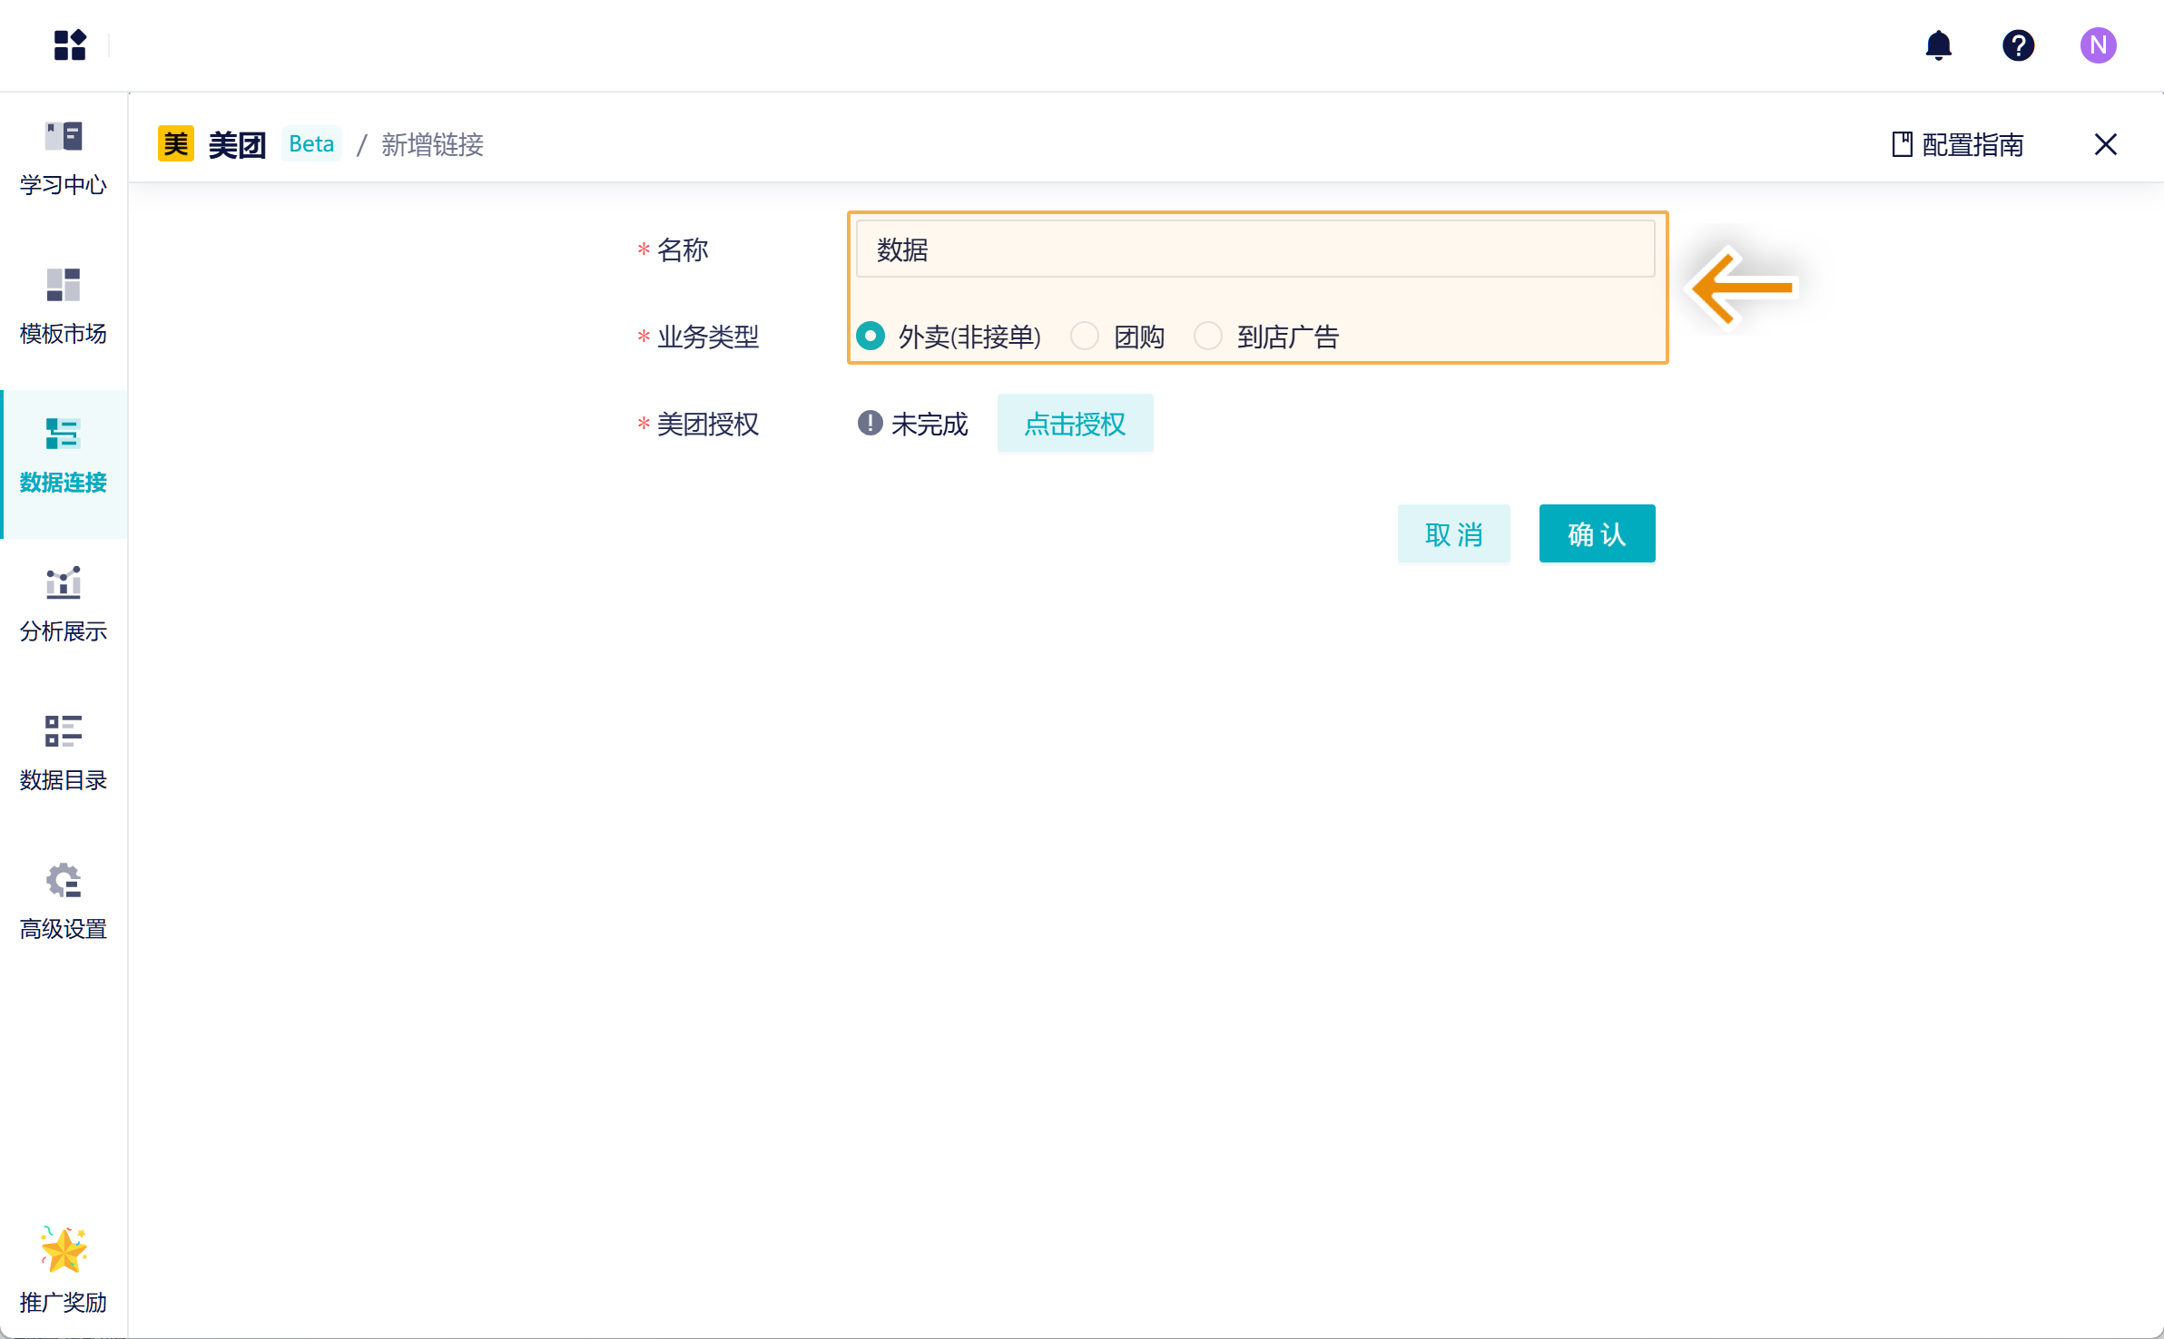The width and height of the screenshot is (2164, 1339).
Task: Open 模板市场 from sidebar
Action: (x=64, y=307)
